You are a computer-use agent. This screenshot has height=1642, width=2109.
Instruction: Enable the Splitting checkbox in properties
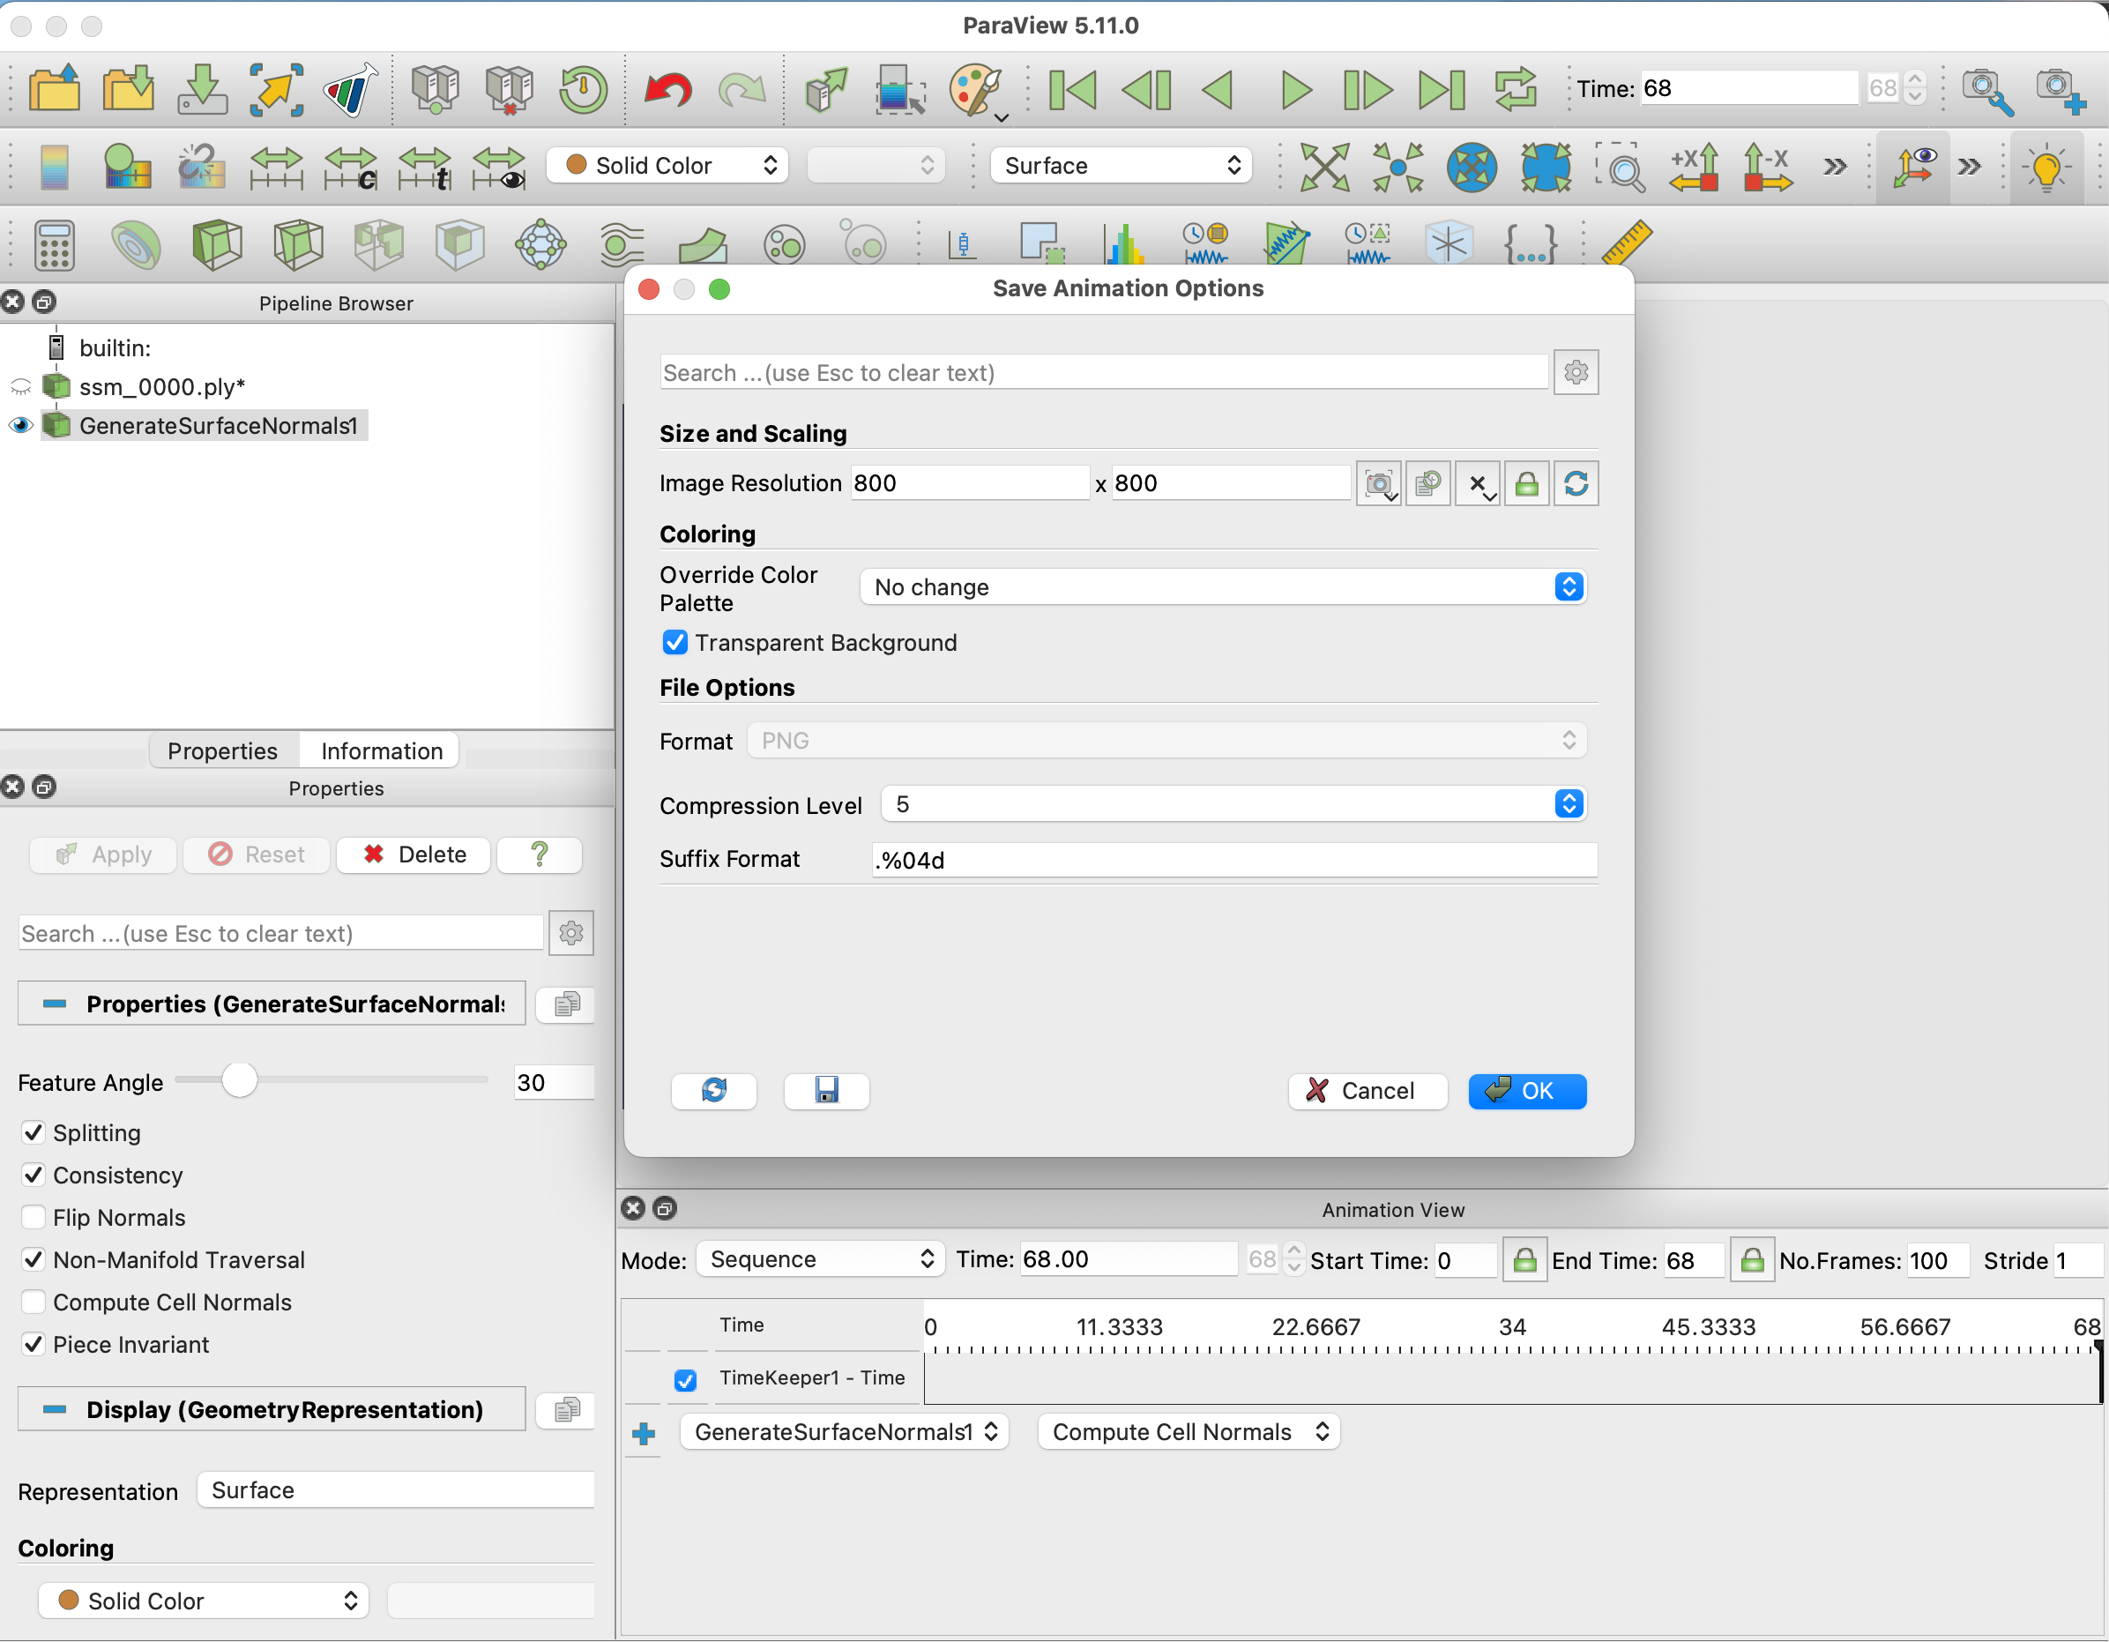point(31,1131)
